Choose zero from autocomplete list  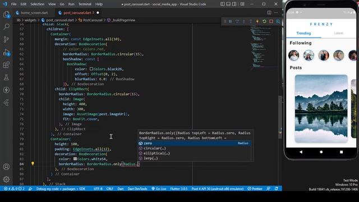coord(195,143)
